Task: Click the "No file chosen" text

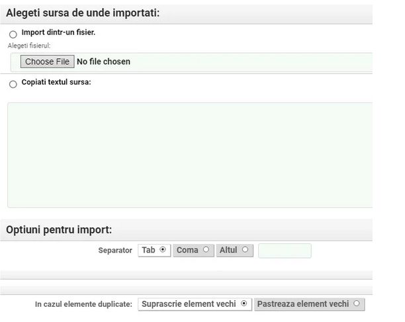Action: point(104,61)
